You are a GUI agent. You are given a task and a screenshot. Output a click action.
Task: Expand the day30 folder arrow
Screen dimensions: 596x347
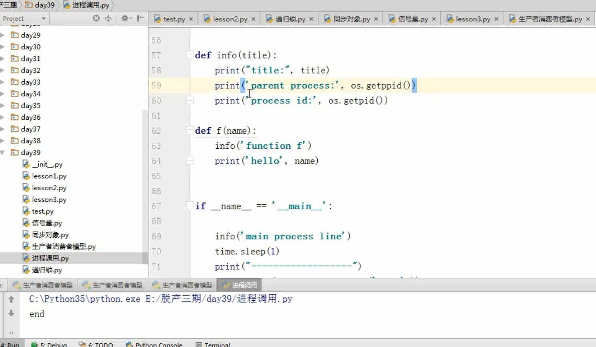[2, 47]
